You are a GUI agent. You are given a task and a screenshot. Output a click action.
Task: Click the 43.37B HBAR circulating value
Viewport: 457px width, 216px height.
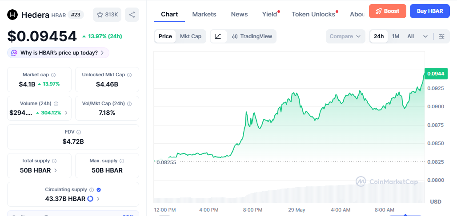coord(65,199)
